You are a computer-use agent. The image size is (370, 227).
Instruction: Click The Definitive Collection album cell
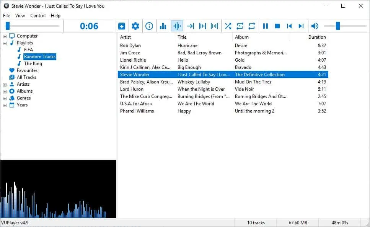click(260, 75)
